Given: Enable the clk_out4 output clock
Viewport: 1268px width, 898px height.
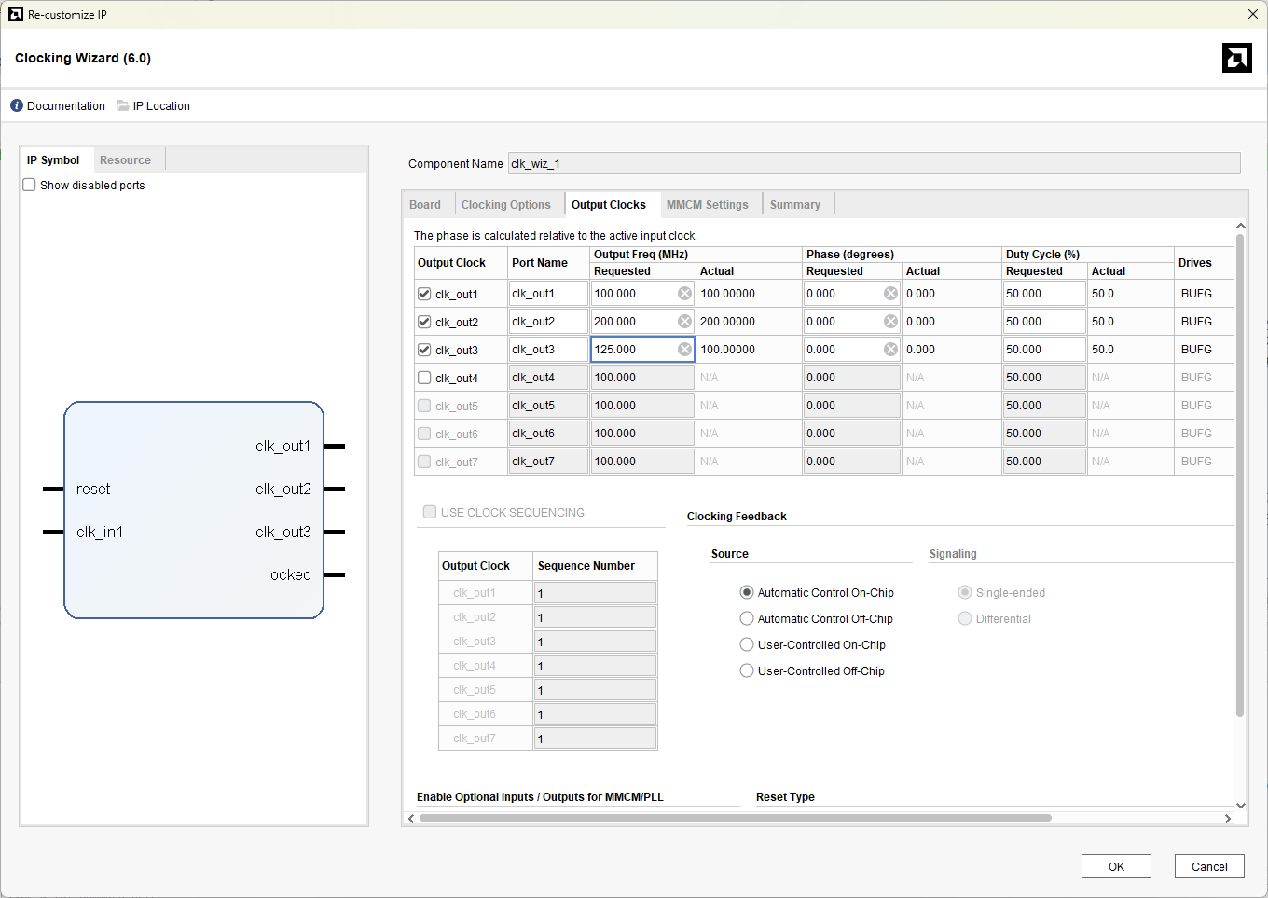Looking at the screenshot, I should [x=424, y=378].
